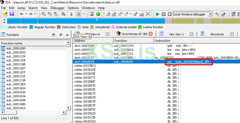Click the Make DATA plus icon
The width and height of the screenshot is (240, 123).
pyautogui.click(x=114, y=14)
